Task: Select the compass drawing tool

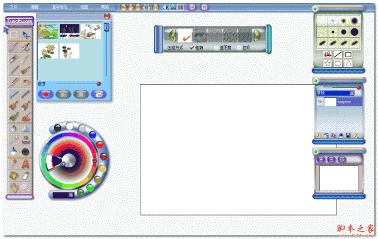Action: click(26, 47)
